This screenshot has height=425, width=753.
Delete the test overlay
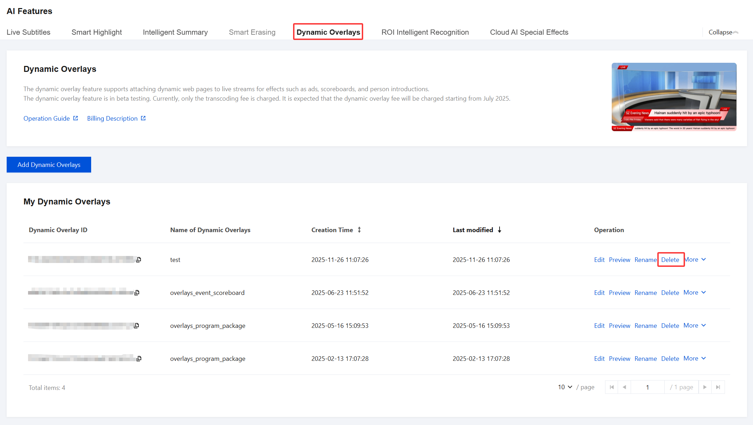pos(670,260)
